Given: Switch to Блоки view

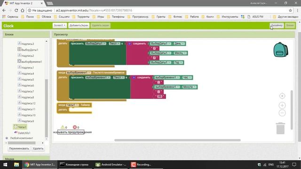Looking at the screenshot, I should (x=290, y=25).
